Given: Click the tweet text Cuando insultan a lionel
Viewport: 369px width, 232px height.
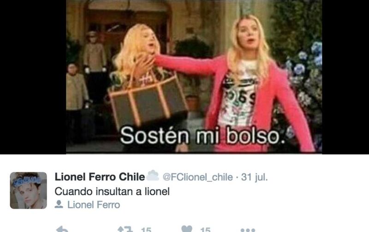Looking at the screenshot, I should coord(112,191).
